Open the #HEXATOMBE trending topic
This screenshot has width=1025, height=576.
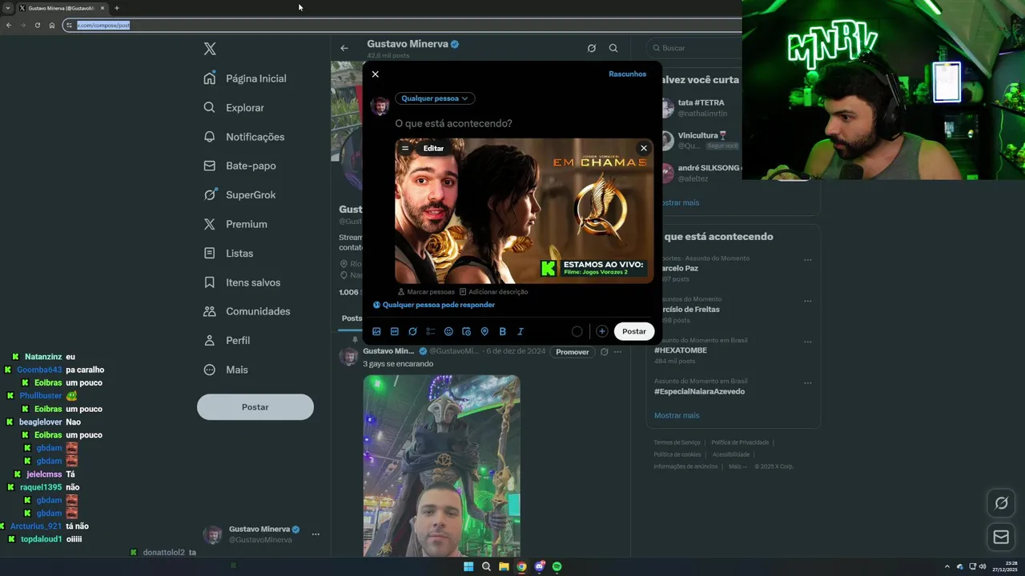coord(681,350)
